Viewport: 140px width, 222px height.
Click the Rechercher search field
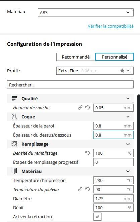[x=70, y=84]
